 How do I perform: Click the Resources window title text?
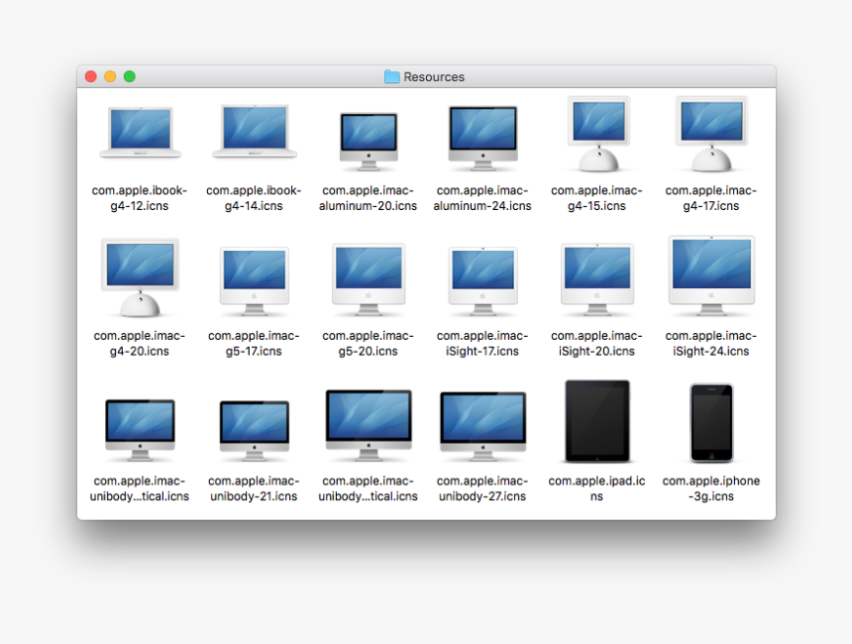click(434, 77)
